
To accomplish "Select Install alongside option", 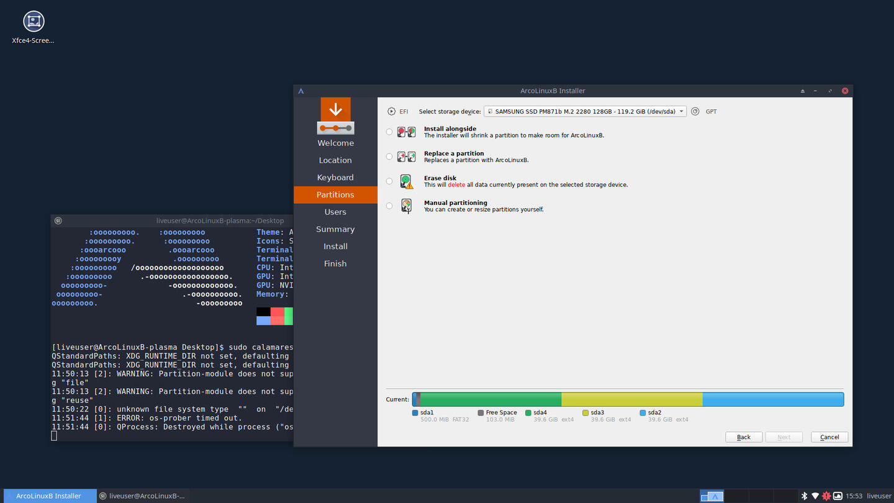I will pyautogui.click(x=389, y=132).
